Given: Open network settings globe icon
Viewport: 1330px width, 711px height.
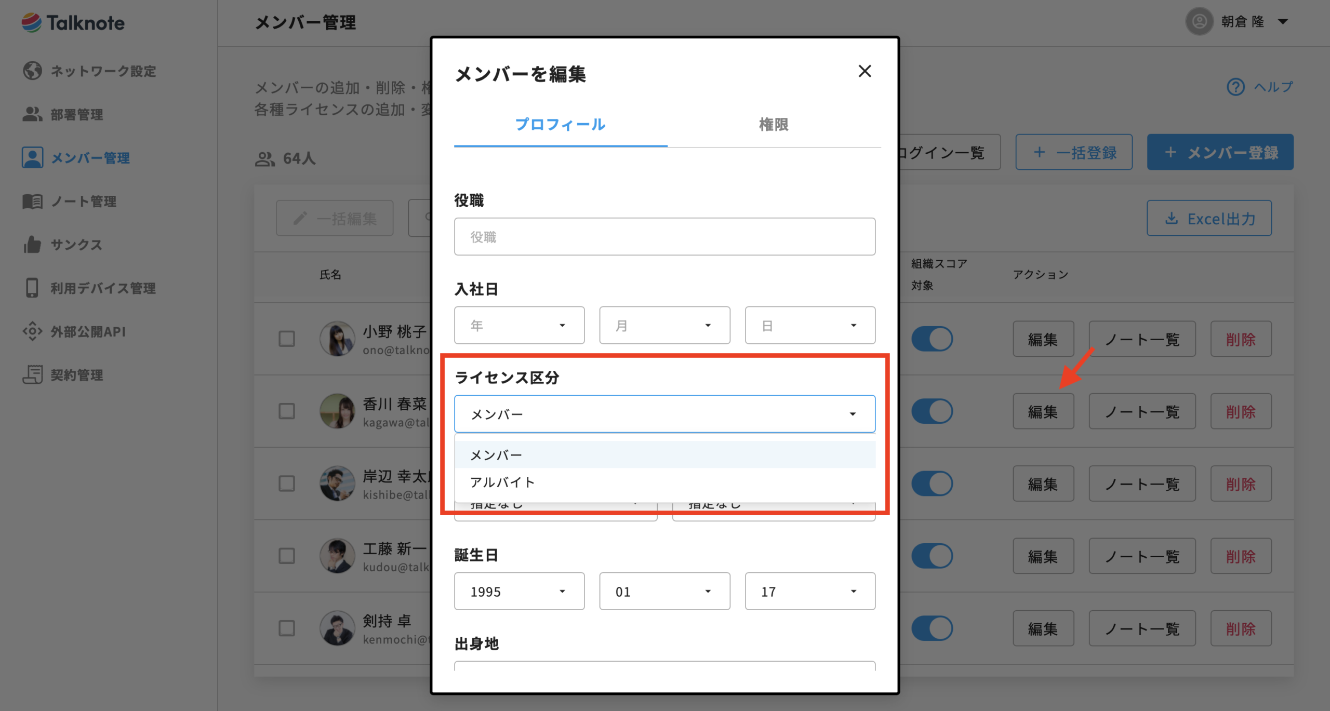Looking at the screenshot, I should pyautogui.click(x=32, y=71).
